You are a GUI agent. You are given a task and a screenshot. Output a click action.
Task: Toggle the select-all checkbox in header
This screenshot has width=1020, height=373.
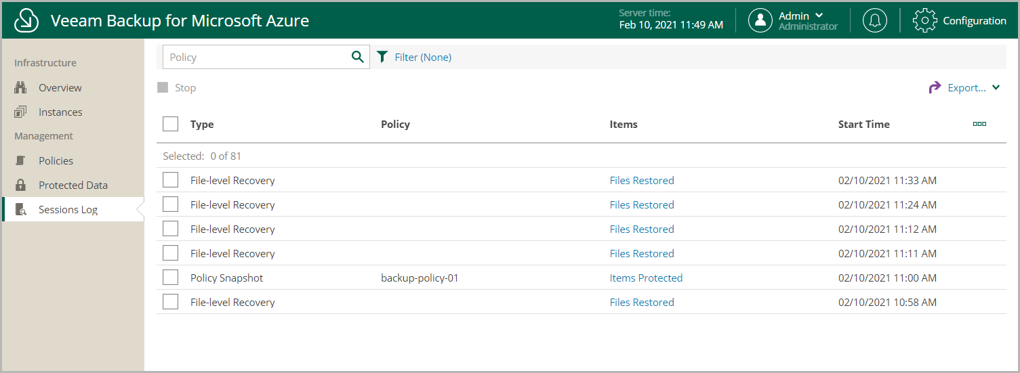(171, 124)
